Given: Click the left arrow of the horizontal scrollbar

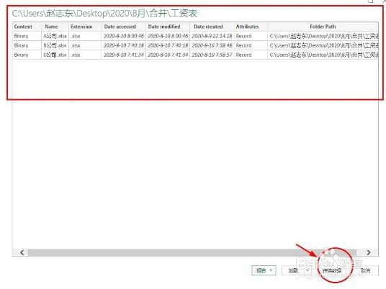Looking at the screenshot, I should click(x=22, y=252).
